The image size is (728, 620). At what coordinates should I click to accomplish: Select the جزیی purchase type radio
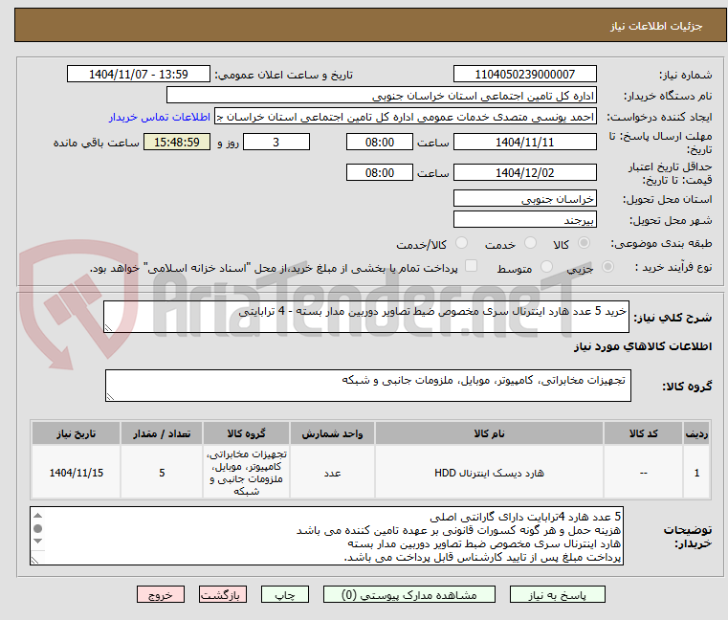[607, 267]
